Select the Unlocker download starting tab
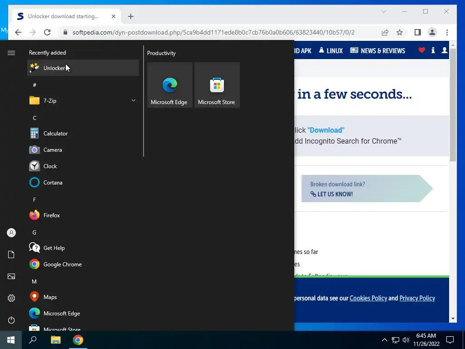The height and width of the screenshot is (349, 465). point(66,16)
